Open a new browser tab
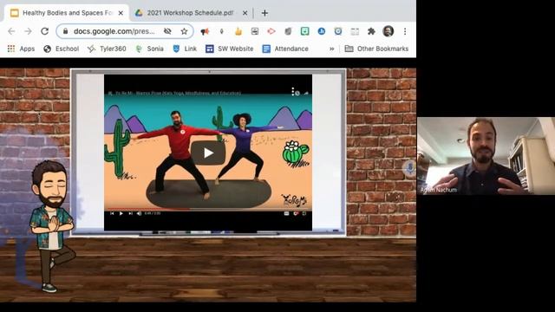 click(264, 13)
